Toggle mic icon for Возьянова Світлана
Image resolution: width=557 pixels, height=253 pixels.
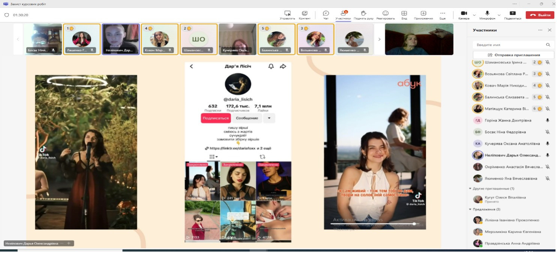click(x=548, y=74)
